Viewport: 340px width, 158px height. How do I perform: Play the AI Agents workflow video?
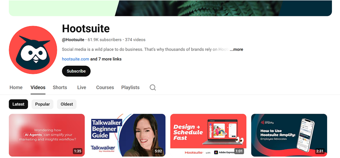[x=47, y=135]
